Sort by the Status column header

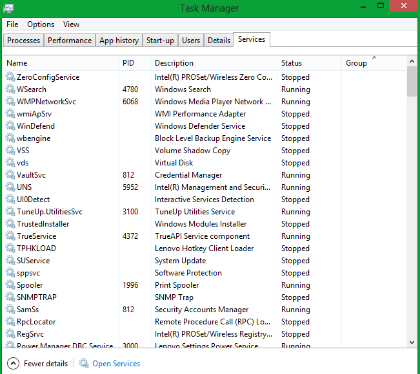pyautogui.click(x=310, y=63)
